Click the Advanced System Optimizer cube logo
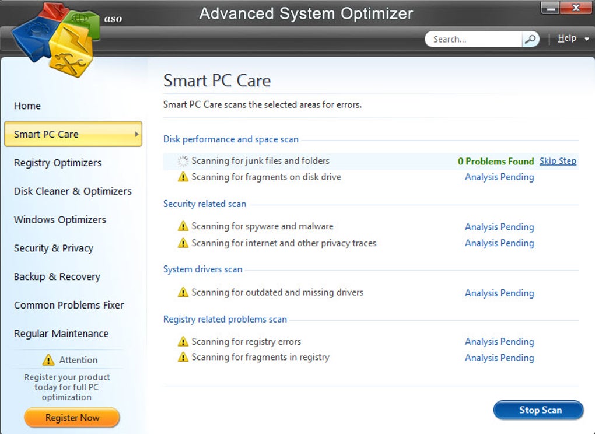Viewport: 595px width, 434px height. tap(56, 40)
